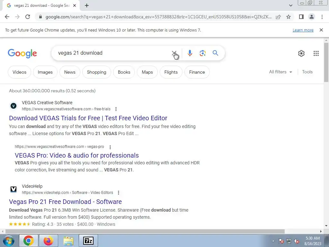Open Download VEGAS Trials for Free result

88,118
